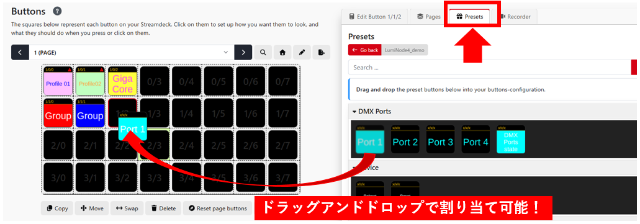The width and height of the screenshot is (640, 224).
Task: Click the red Go back button
Action: click(365, 50)
